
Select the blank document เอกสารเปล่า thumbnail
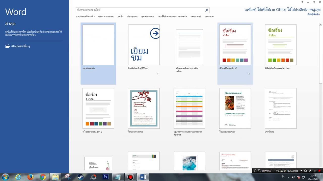click(x=98, y=45)
